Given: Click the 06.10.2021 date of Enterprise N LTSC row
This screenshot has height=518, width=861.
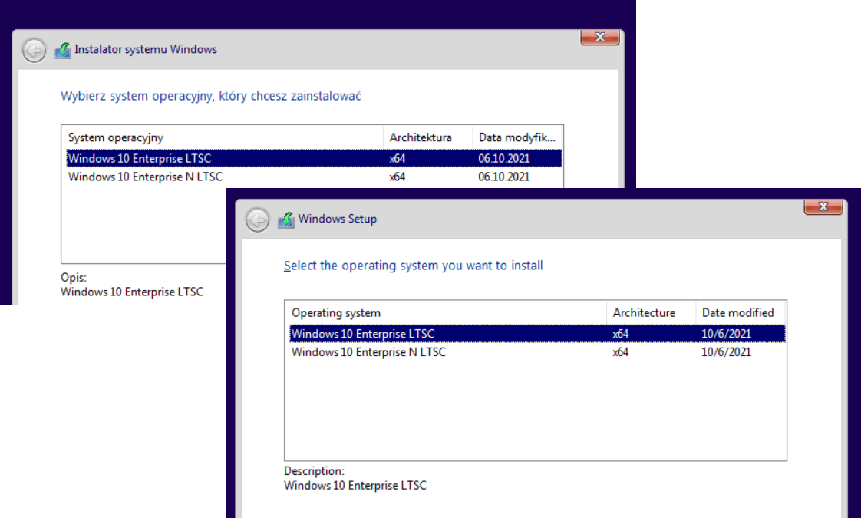Looking at the screenshot, I should 503,177.
